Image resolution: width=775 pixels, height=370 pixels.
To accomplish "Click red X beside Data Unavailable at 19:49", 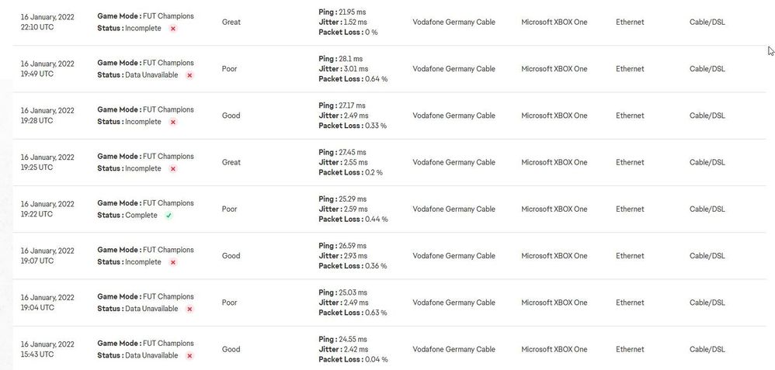I will coord(189,75).
